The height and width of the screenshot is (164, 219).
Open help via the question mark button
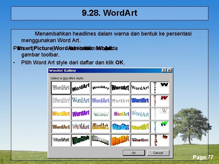(x=164, y=70)
